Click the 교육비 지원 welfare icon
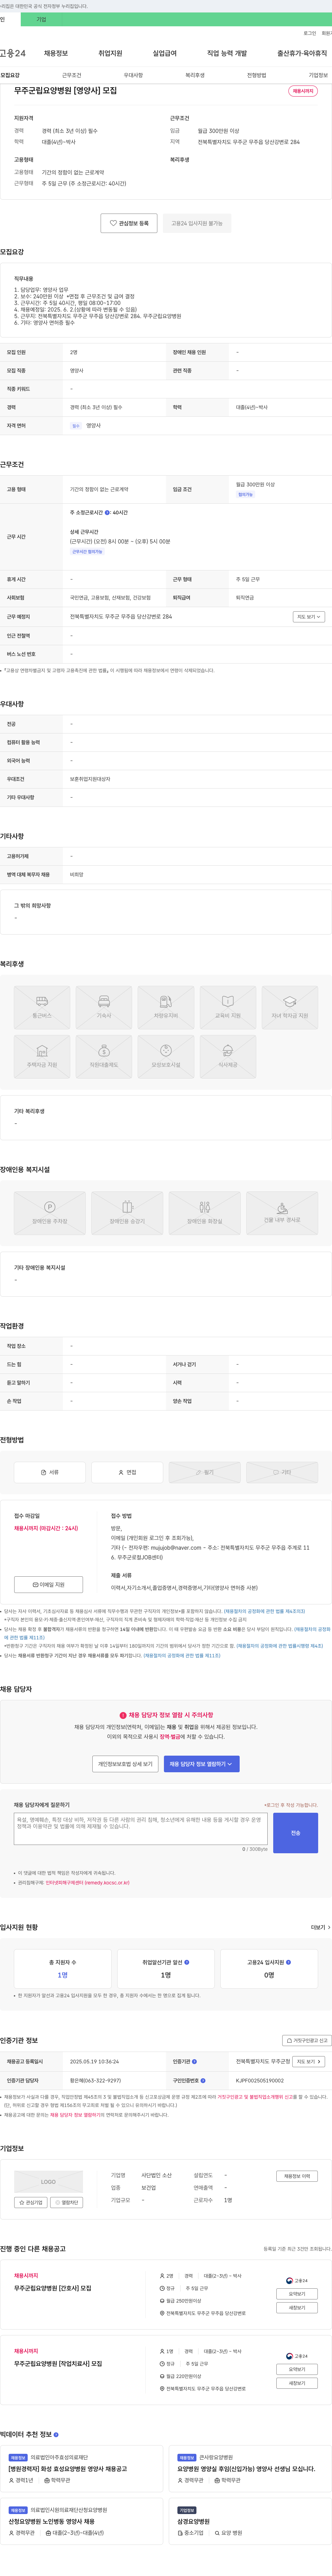Viewport: 332px width, 2576px height. point(228,1007)
